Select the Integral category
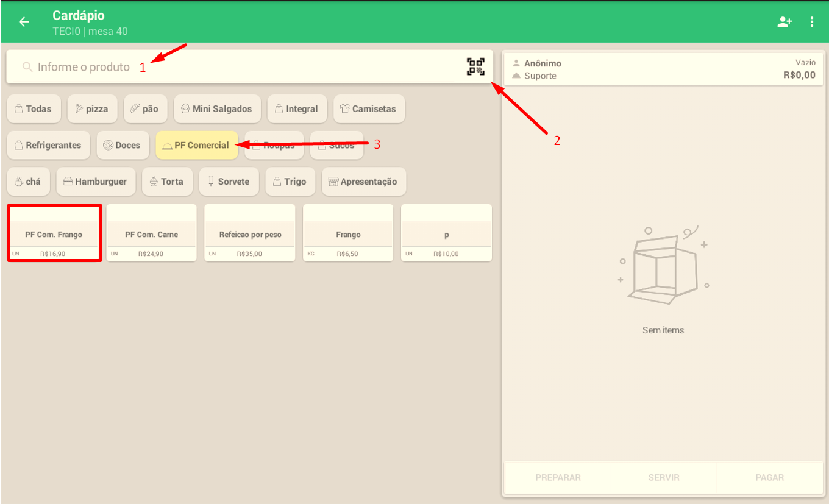The height and width of the screenshot is (504, 829). coord(297,109)
